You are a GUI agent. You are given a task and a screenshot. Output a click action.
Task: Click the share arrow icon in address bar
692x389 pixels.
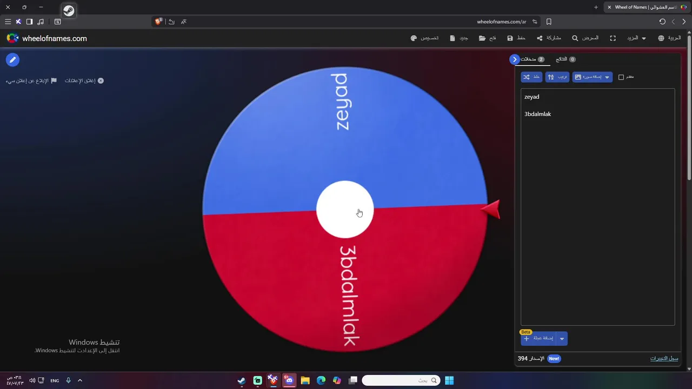click(x=171, y=22)
